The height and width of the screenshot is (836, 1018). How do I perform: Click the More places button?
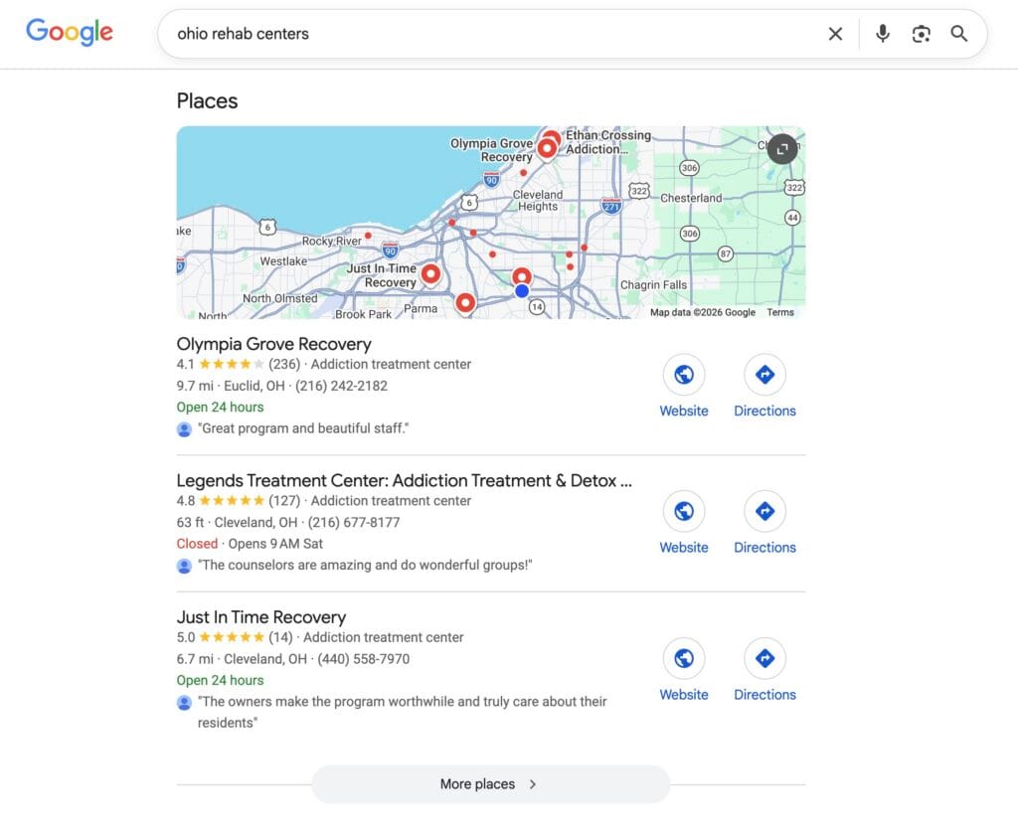point(490,784)
